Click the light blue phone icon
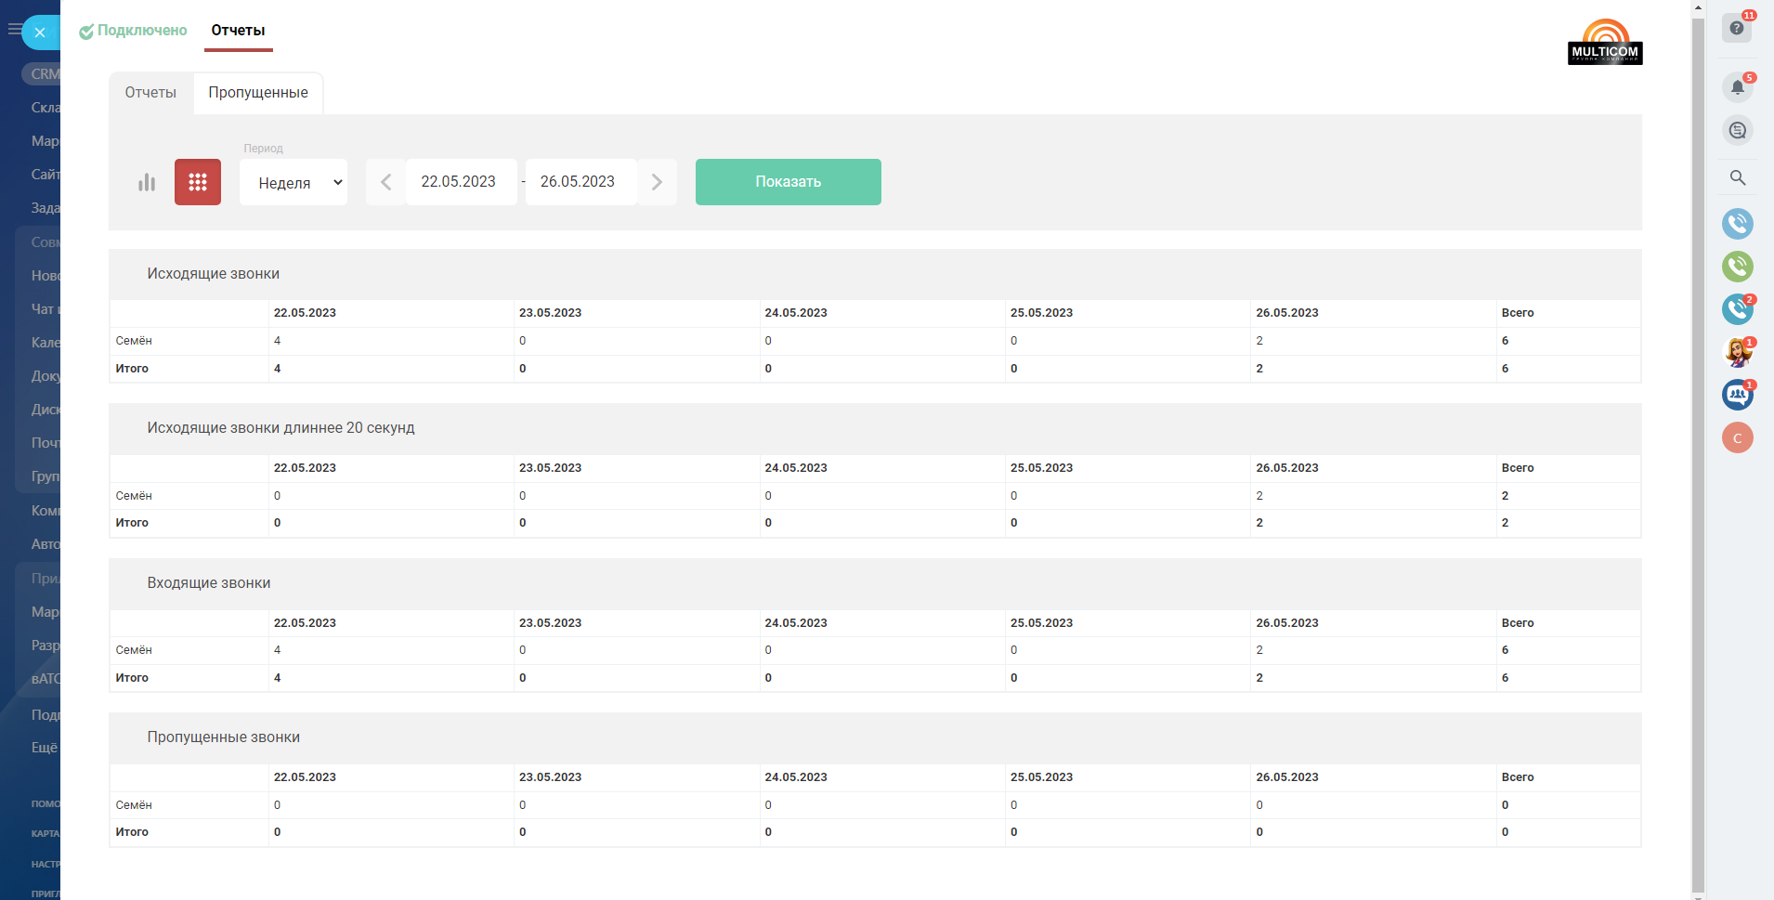Image resolution: width=1774 pixels, height=900 pixels. point(1738,224)
